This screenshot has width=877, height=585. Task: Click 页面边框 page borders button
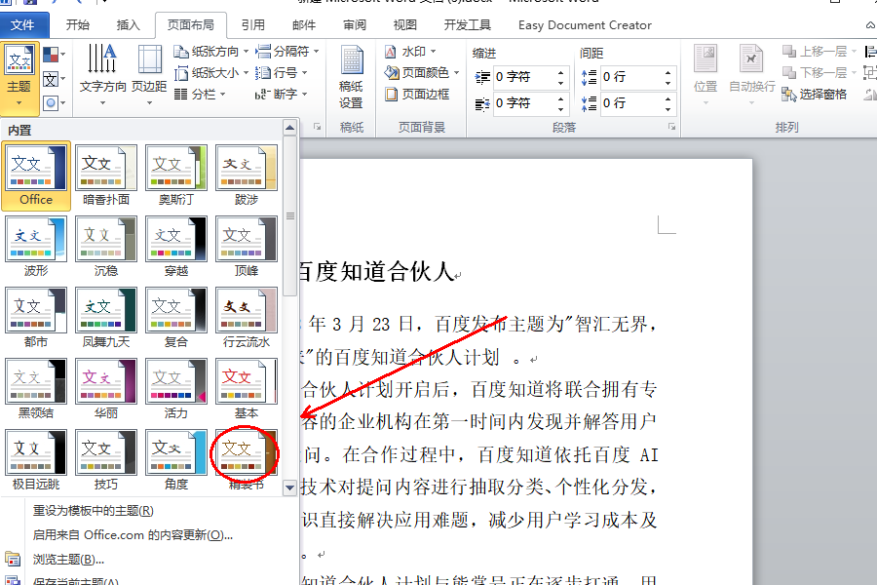417,94
